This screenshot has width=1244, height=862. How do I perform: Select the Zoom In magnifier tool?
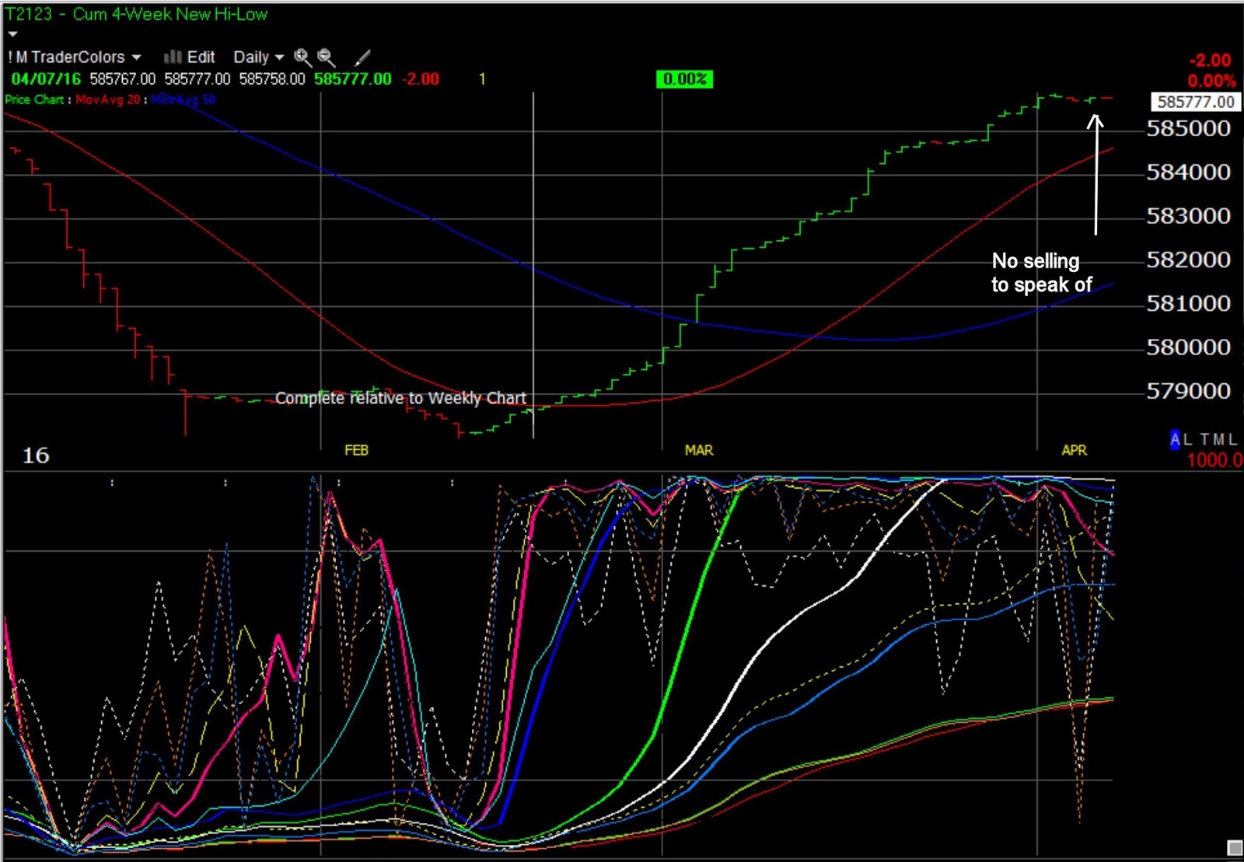300,55
